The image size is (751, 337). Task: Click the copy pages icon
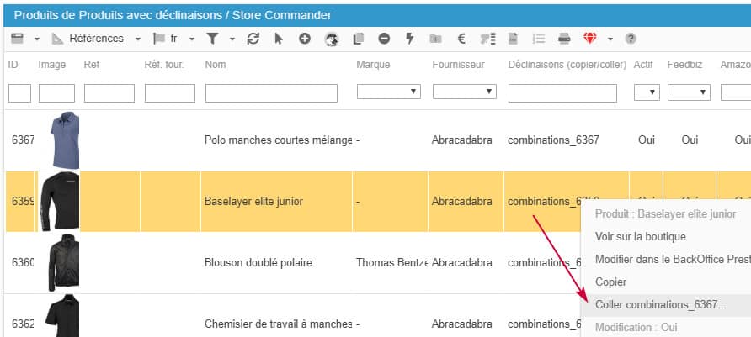(359, 39)
